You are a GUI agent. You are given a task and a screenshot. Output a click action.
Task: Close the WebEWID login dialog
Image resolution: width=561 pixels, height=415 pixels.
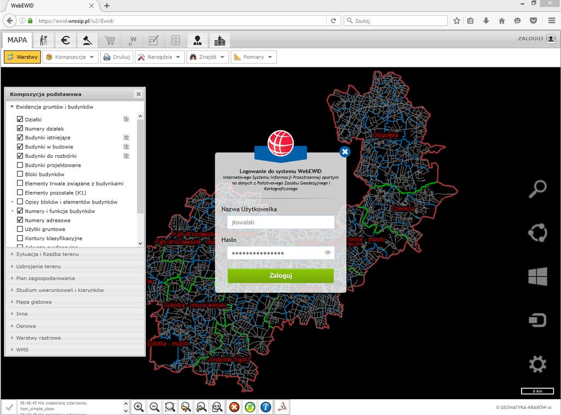(345, 152)
